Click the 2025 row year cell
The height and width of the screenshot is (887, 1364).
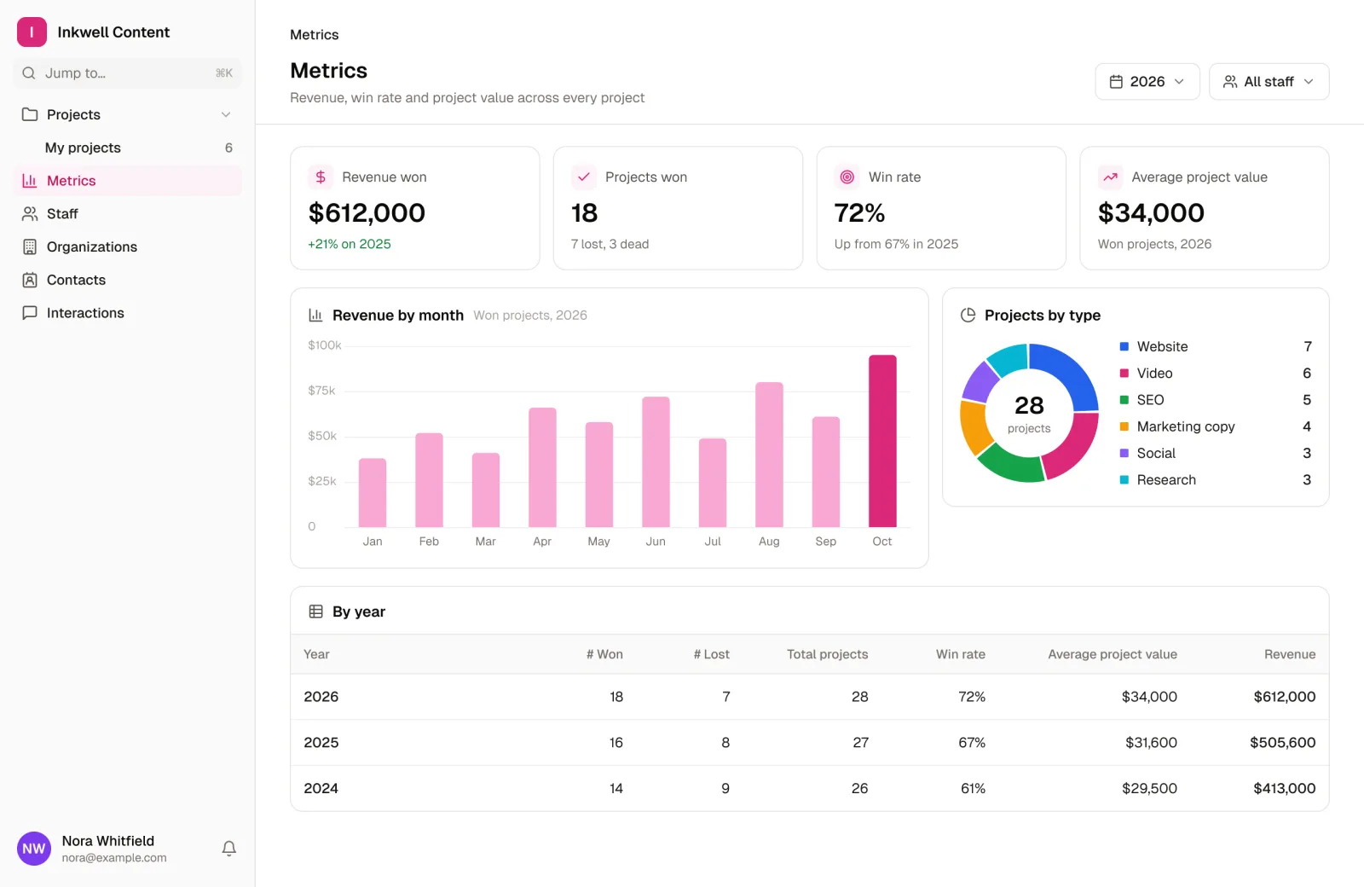click(x=321, y=743)
